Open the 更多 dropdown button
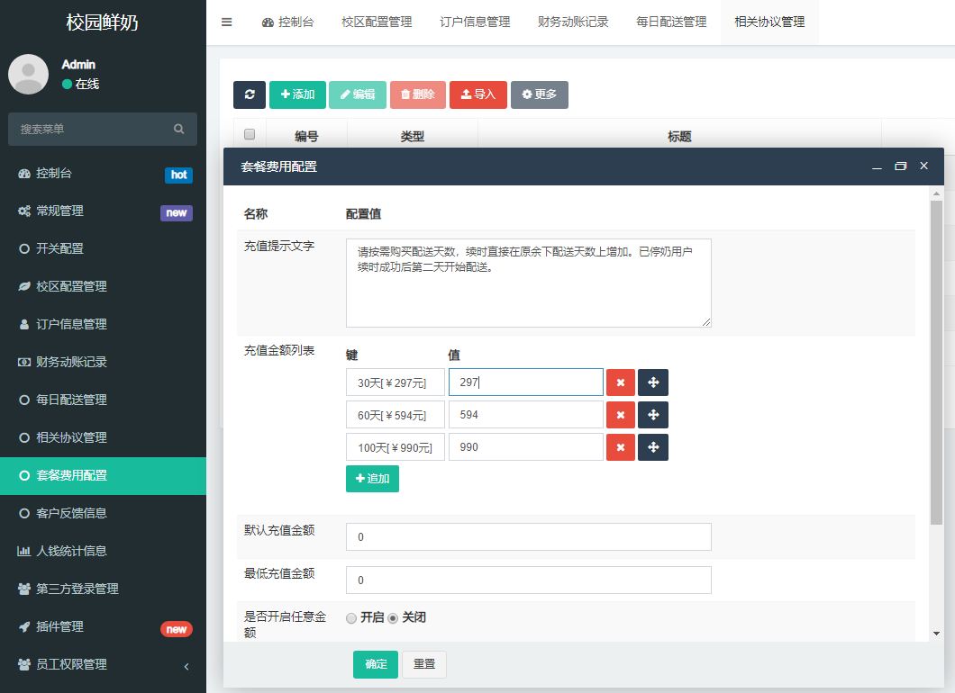 click(539, 94)
